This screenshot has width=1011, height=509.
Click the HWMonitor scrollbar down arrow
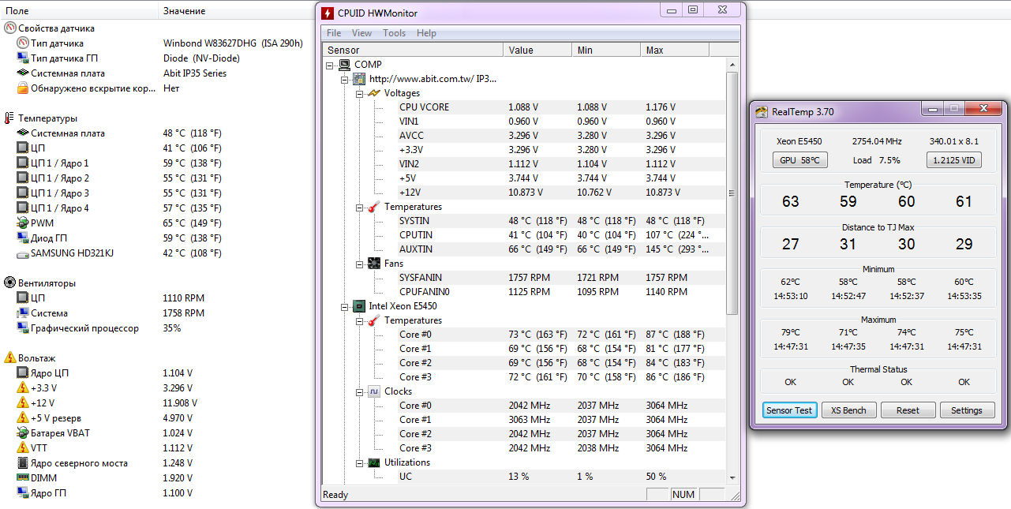tap(732, 477)
